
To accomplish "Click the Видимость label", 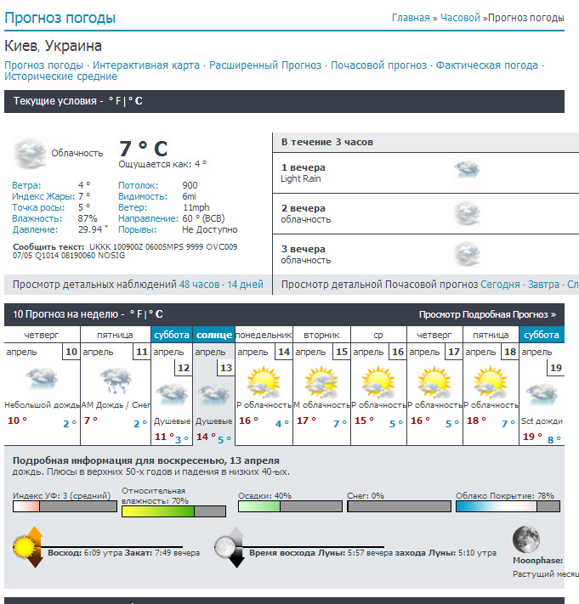I will 143,196.
